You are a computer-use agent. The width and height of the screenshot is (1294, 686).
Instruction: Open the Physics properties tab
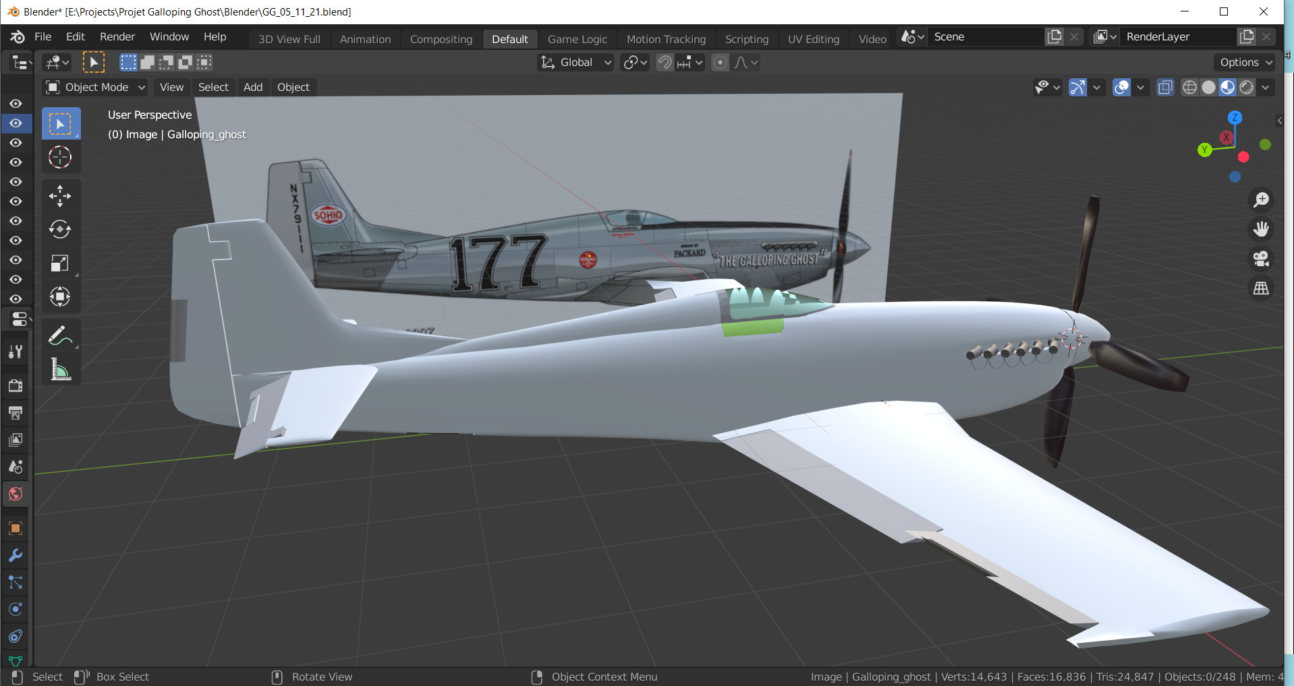click(16, 609)
